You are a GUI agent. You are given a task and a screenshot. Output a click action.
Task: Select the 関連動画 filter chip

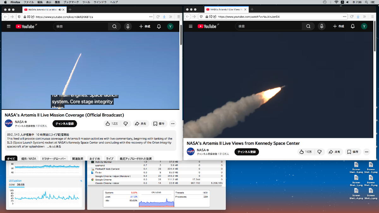tap(78, 159)
